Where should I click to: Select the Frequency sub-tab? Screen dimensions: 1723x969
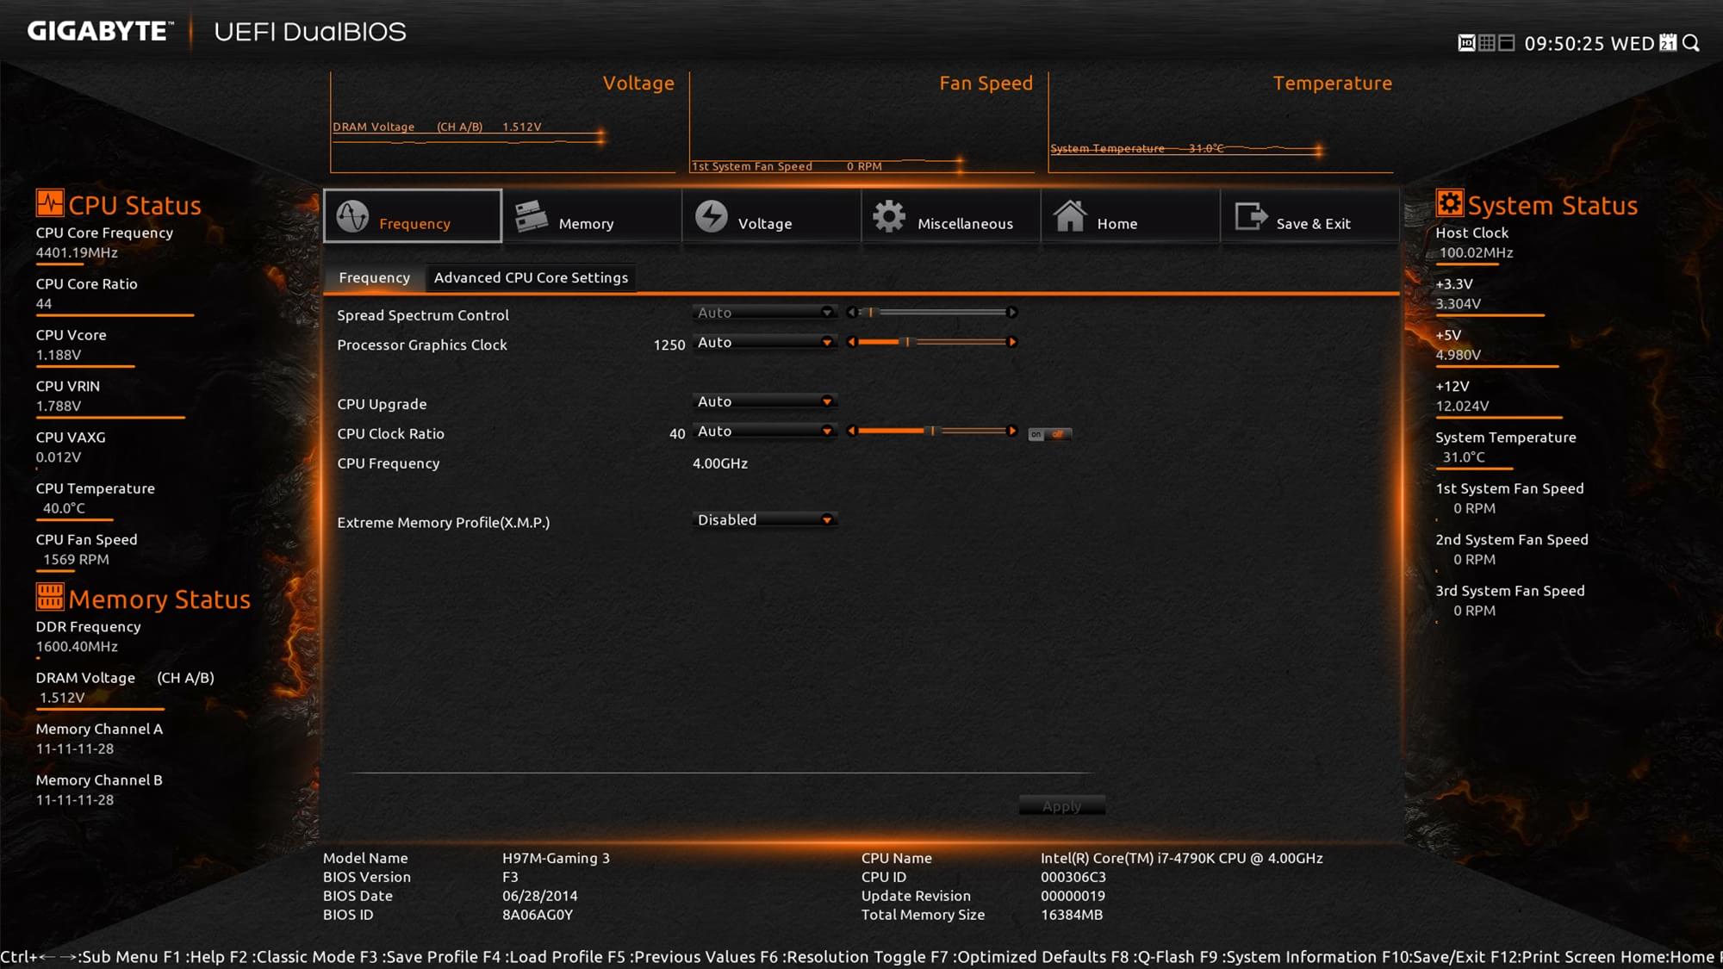(x=374, y=277)
